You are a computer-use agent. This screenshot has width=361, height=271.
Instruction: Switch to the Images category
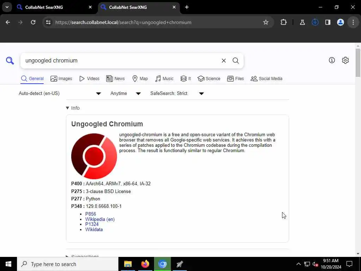coord(61,79)
